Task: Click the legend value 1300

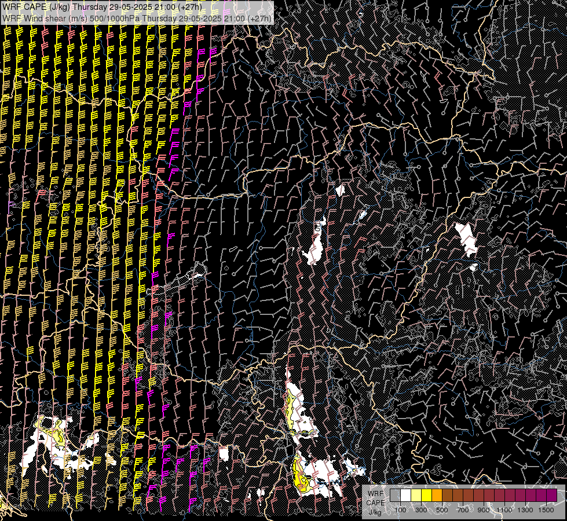Action: 525,510
